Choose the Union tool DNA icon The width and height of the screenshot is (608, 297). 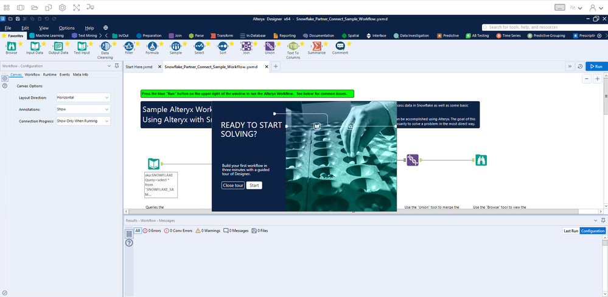coord(270,46)
